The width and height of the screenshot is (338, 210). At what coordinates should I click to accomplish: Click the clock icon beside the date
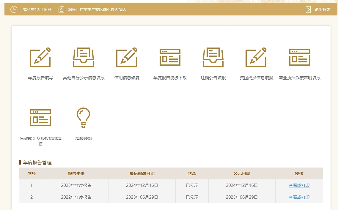14,10
